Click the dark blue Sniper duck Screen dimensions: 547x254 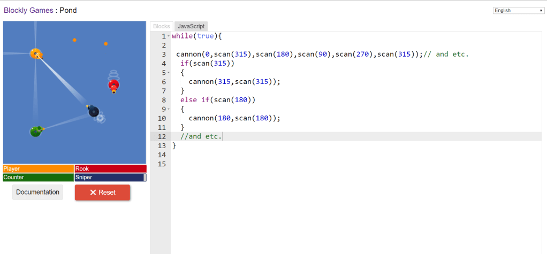[93, 111]
